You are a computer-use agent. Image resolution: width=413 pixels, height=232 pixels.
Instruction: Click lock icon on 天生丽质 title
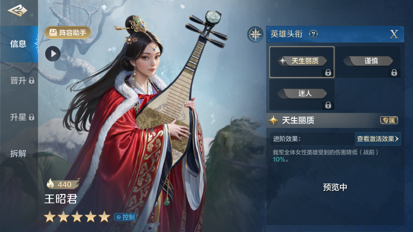[x=328, y=73]
